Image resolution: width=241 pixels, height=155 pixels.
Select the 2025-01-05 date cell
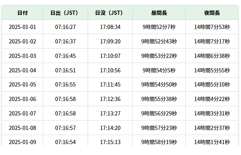pos(22,85)
